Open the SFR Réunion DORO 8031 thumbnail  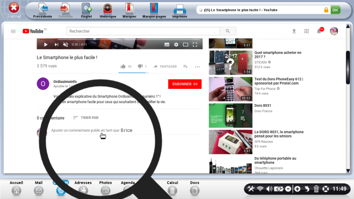coord(230,142)
